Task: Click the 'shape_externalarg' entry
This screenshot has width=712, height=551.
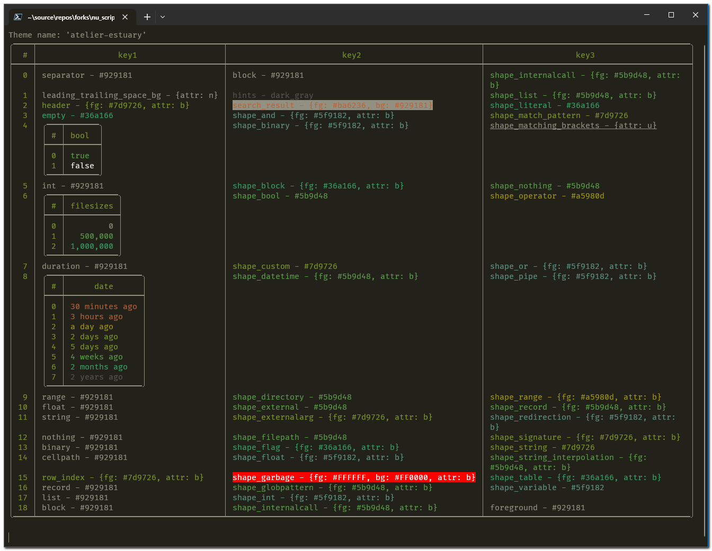Action: (333, 417)
